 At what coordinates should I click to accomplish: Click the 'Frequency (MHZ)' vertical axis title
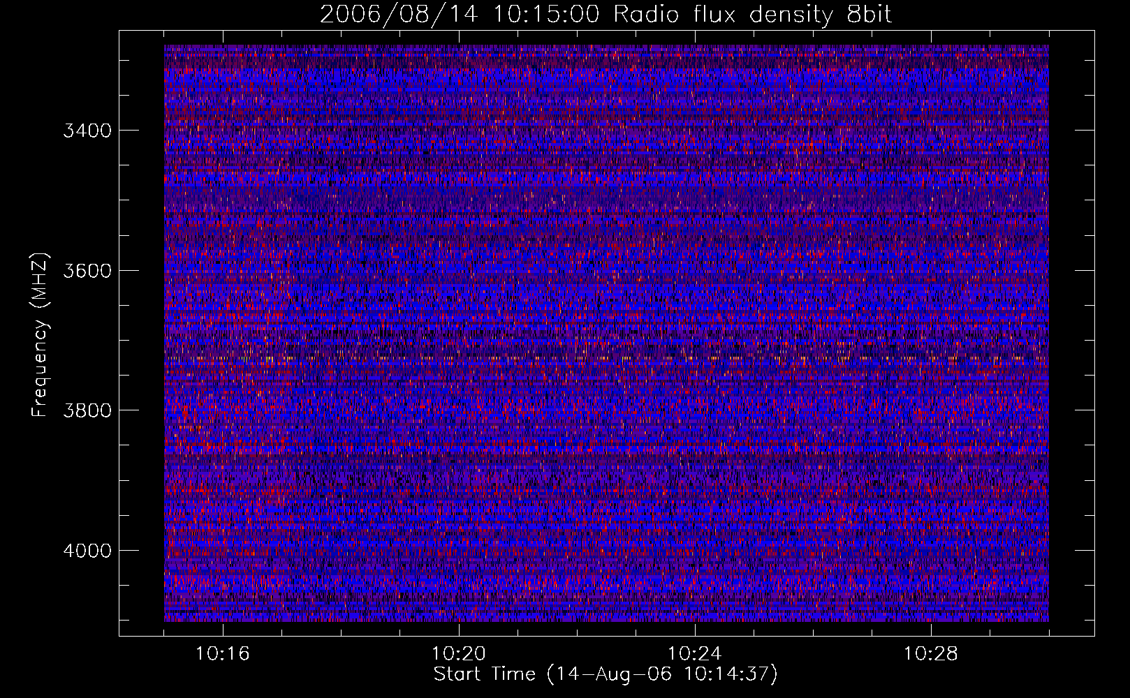pyautogui.click(x=40, y=335)
